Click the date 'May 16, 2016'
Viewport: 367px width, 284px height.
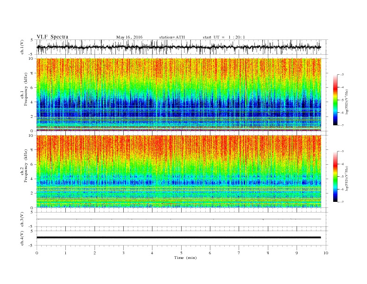coord(129,37)
